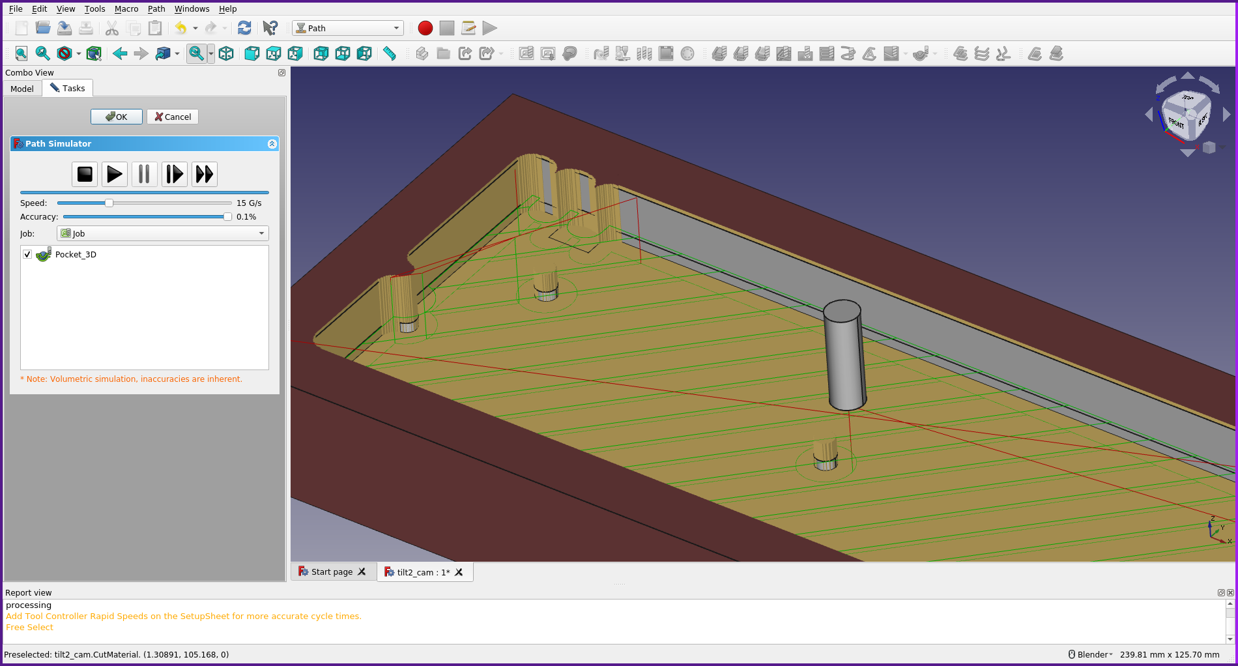The height and width of the screenshot is (666, 1238).
Task: Pause the path simulation
Action: click(145, 174)
